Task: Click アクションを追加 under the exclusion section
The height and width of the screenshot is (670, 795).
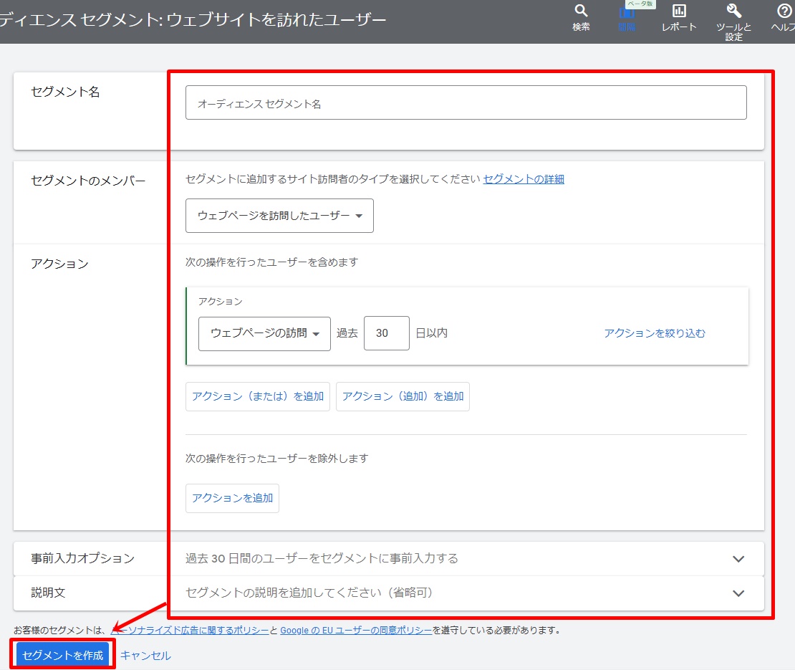Action: coord(232,498)
